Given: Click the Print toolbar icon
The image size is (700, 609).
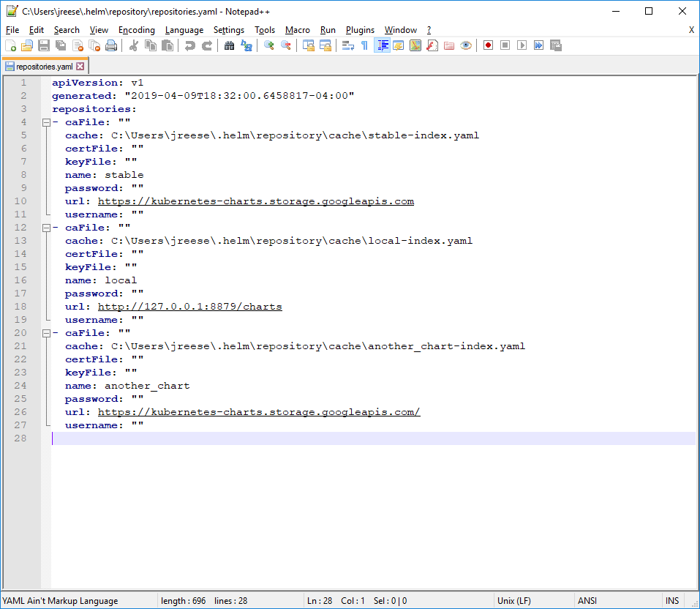Looking at the screenshot, I should [111, 45].
